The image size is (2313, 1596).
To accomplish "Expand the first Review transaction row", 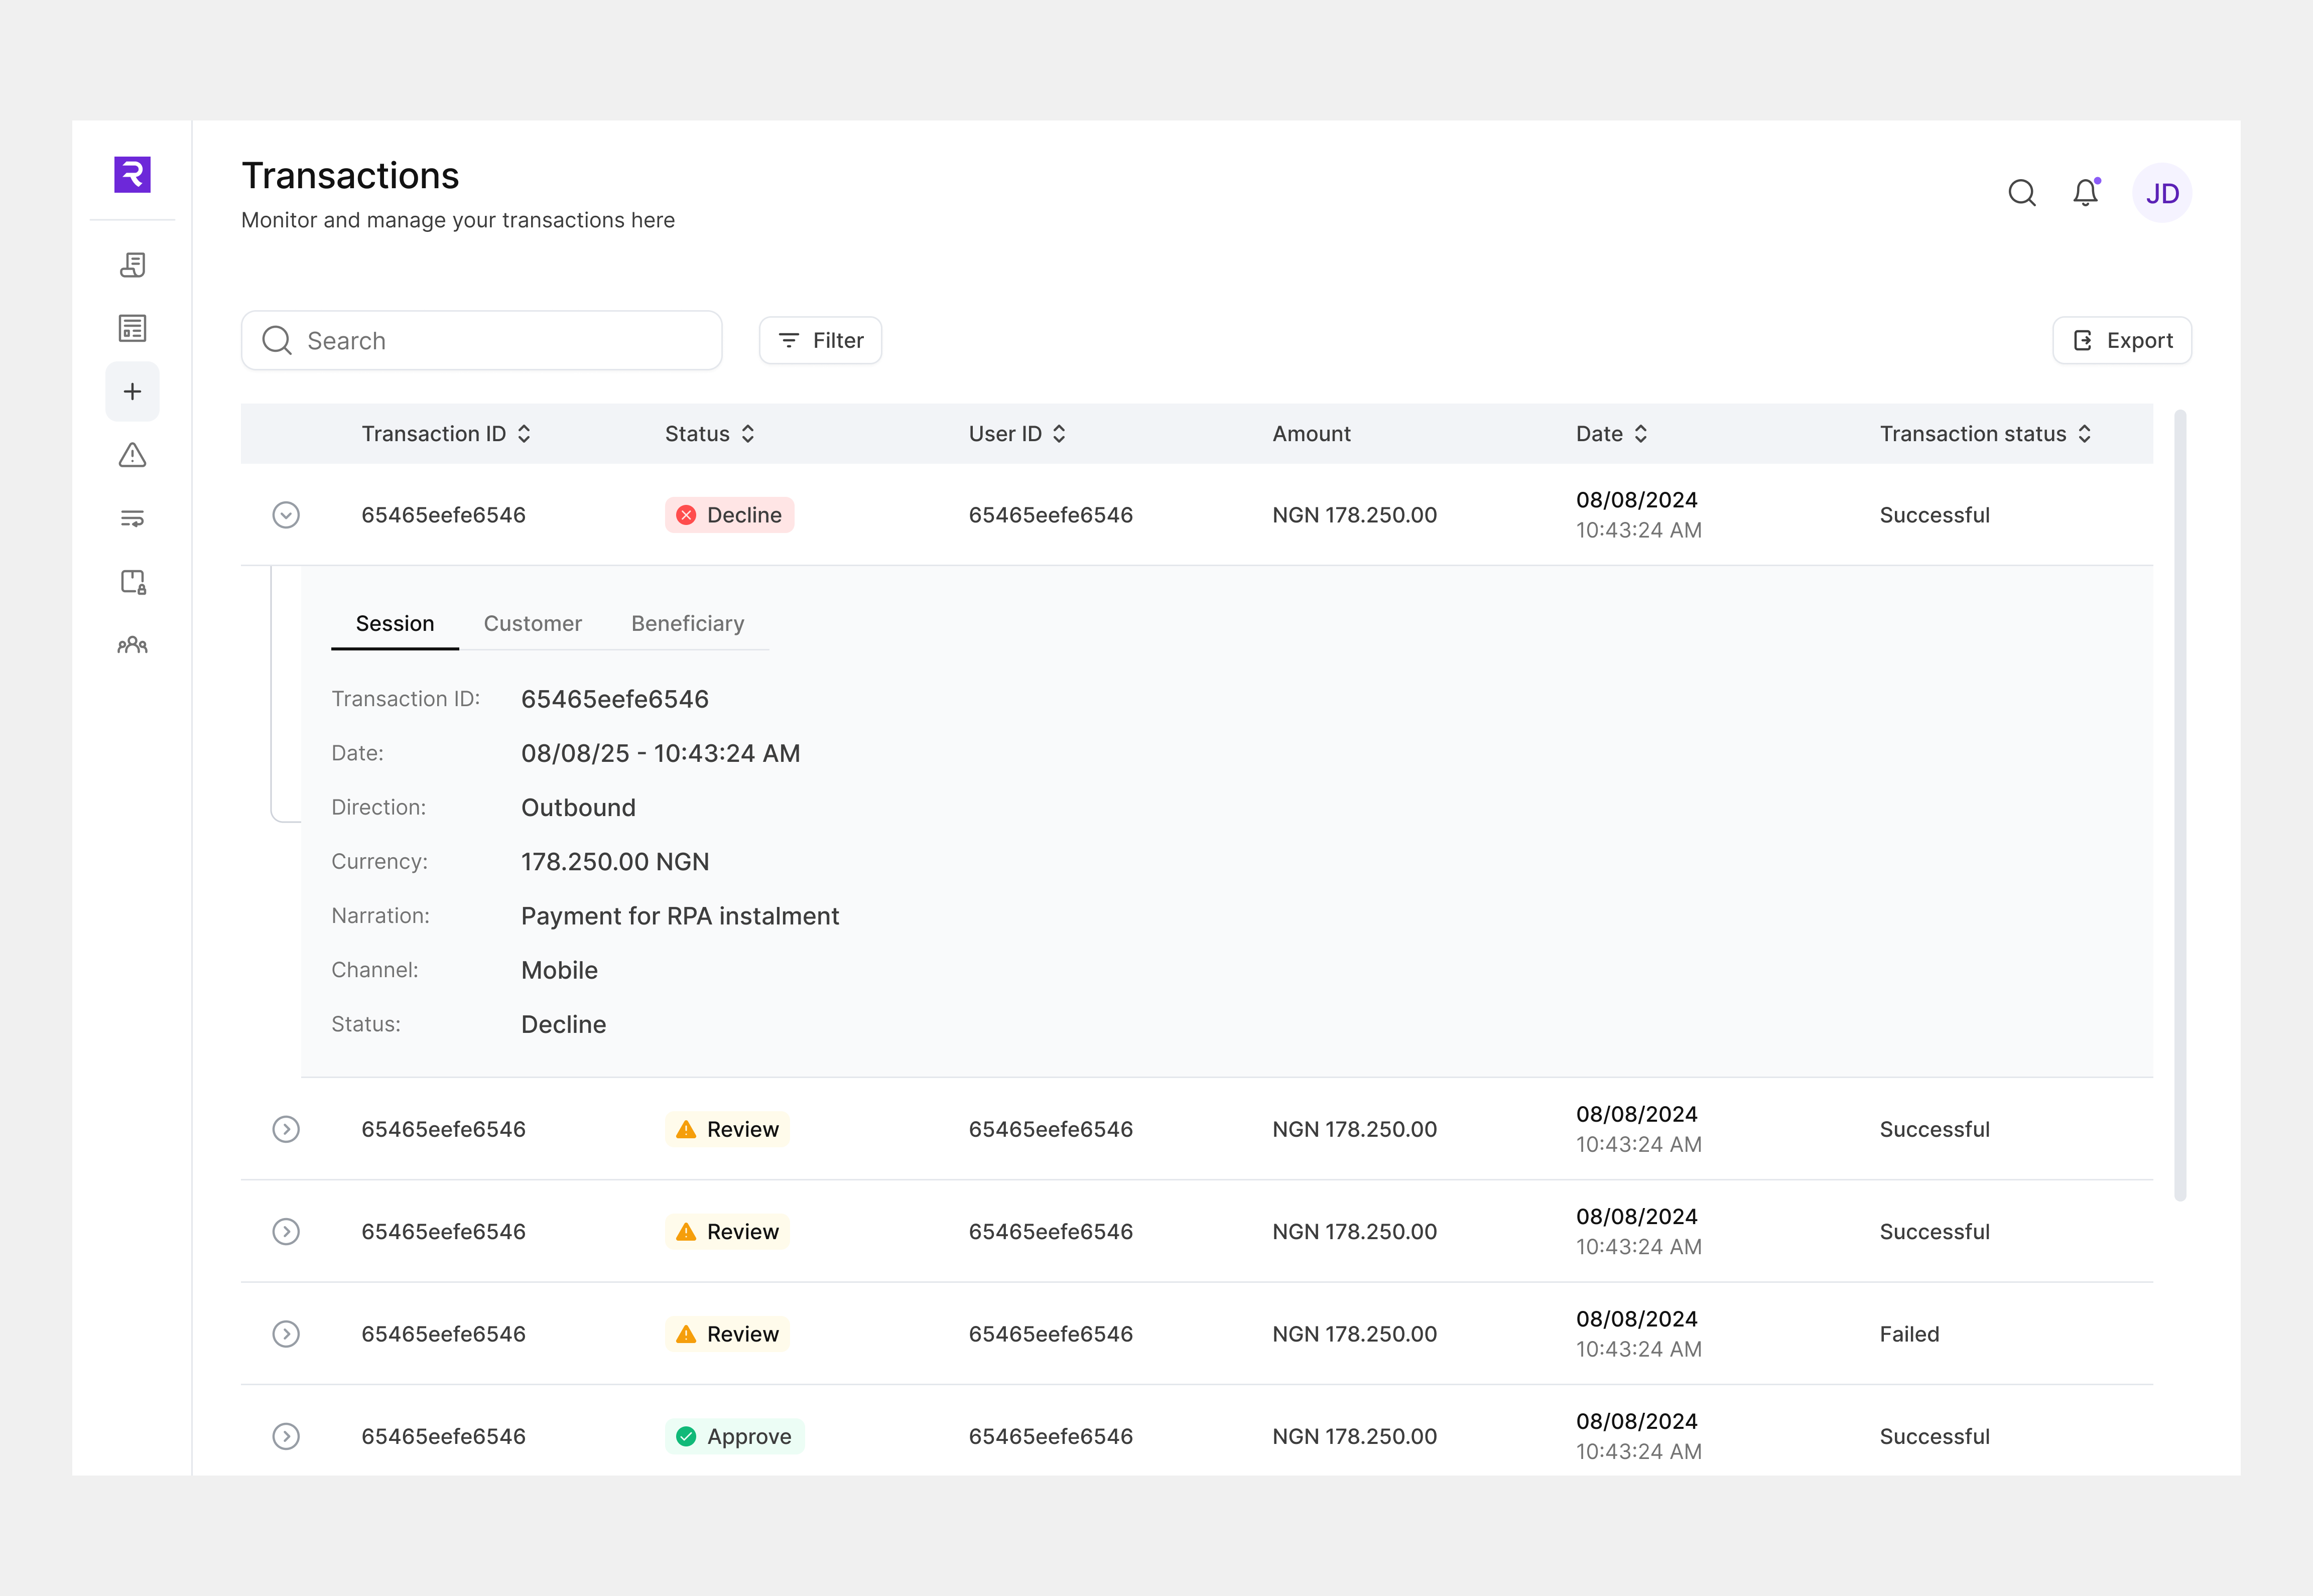I will click(286, 1129).
